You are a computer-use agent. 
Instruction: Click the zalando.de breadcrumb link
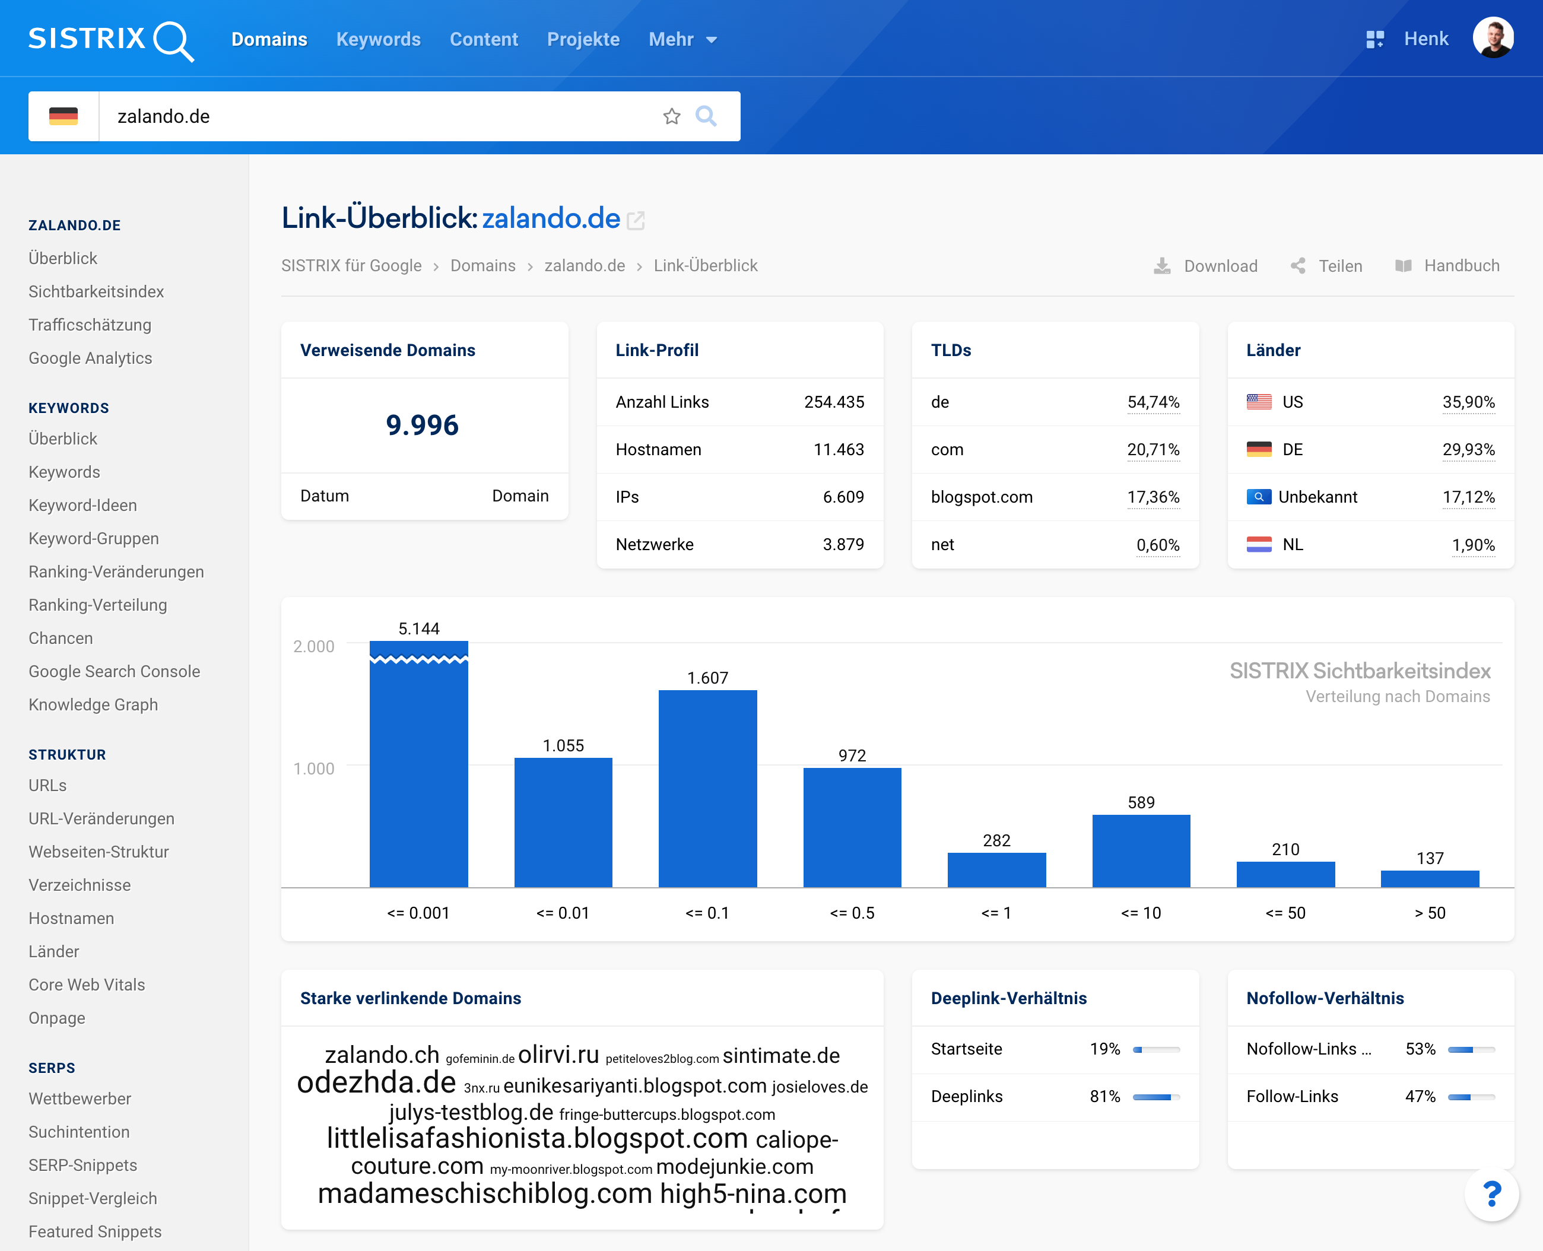pyautogui.click(x=585, y=266)
